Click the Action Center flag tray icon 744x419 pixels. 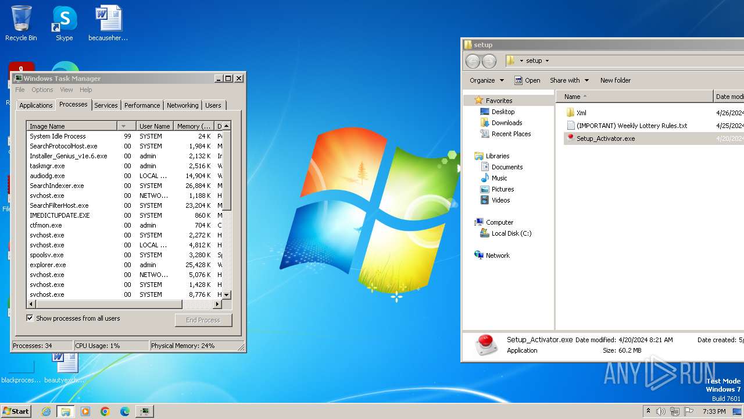pyautogui.click(x=689, y=411)
